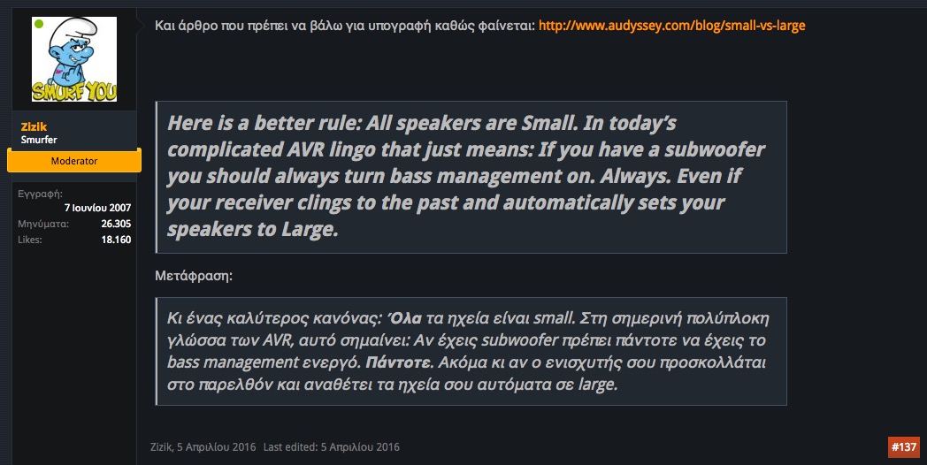Click the Likes label in user info

click(x=28, y=240)
